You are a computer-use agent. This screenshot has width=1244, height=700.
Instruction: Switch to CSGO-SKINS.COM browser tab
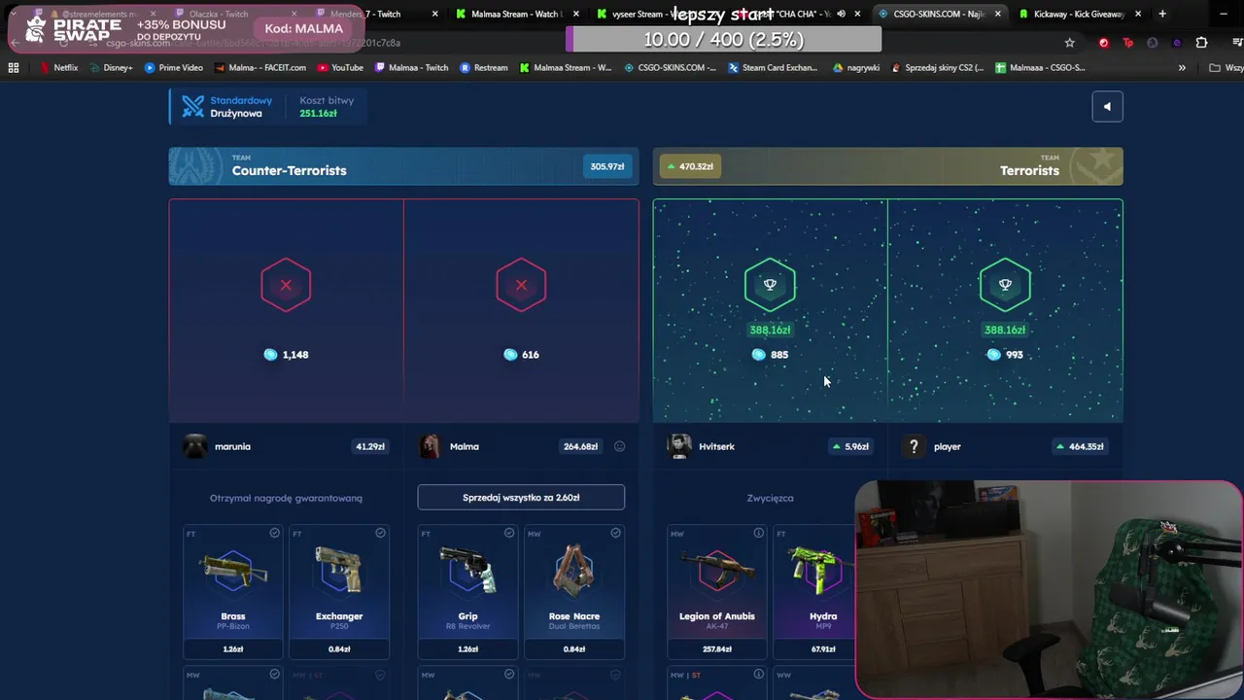(x=938, y=14)
